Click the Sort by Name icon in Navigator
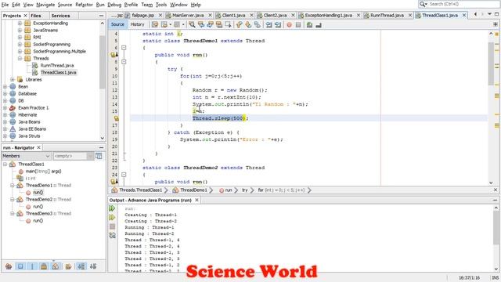The height and width of the screenshot is (282, 501). (x=81, y=266)
